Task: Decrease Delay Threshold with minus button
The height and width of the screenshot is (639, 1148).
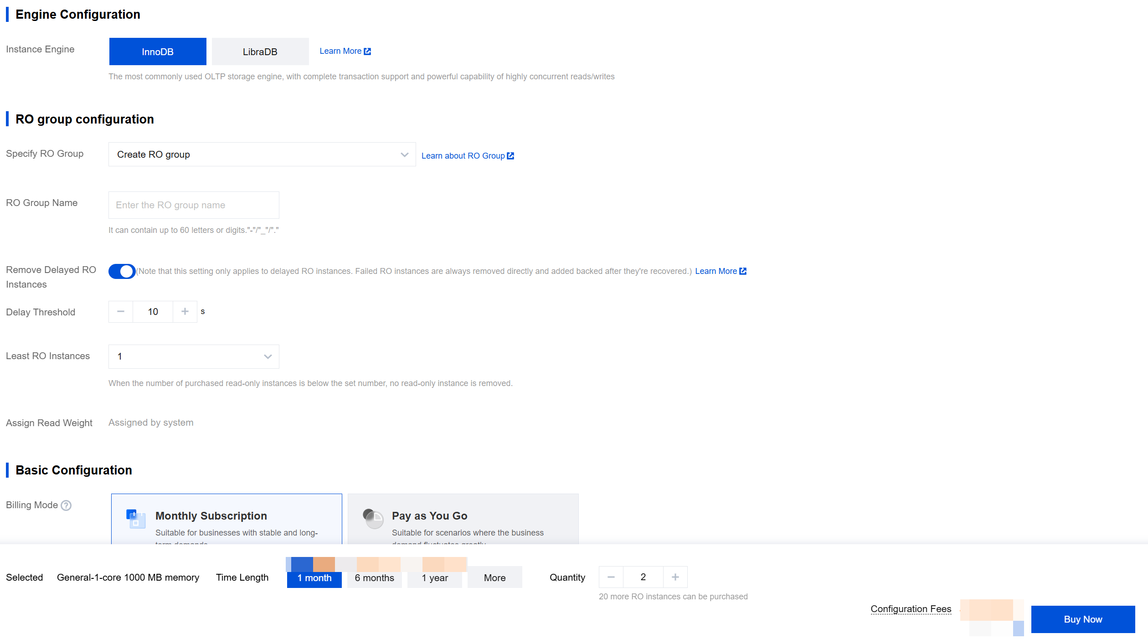Action: click(x=121, y=312)
